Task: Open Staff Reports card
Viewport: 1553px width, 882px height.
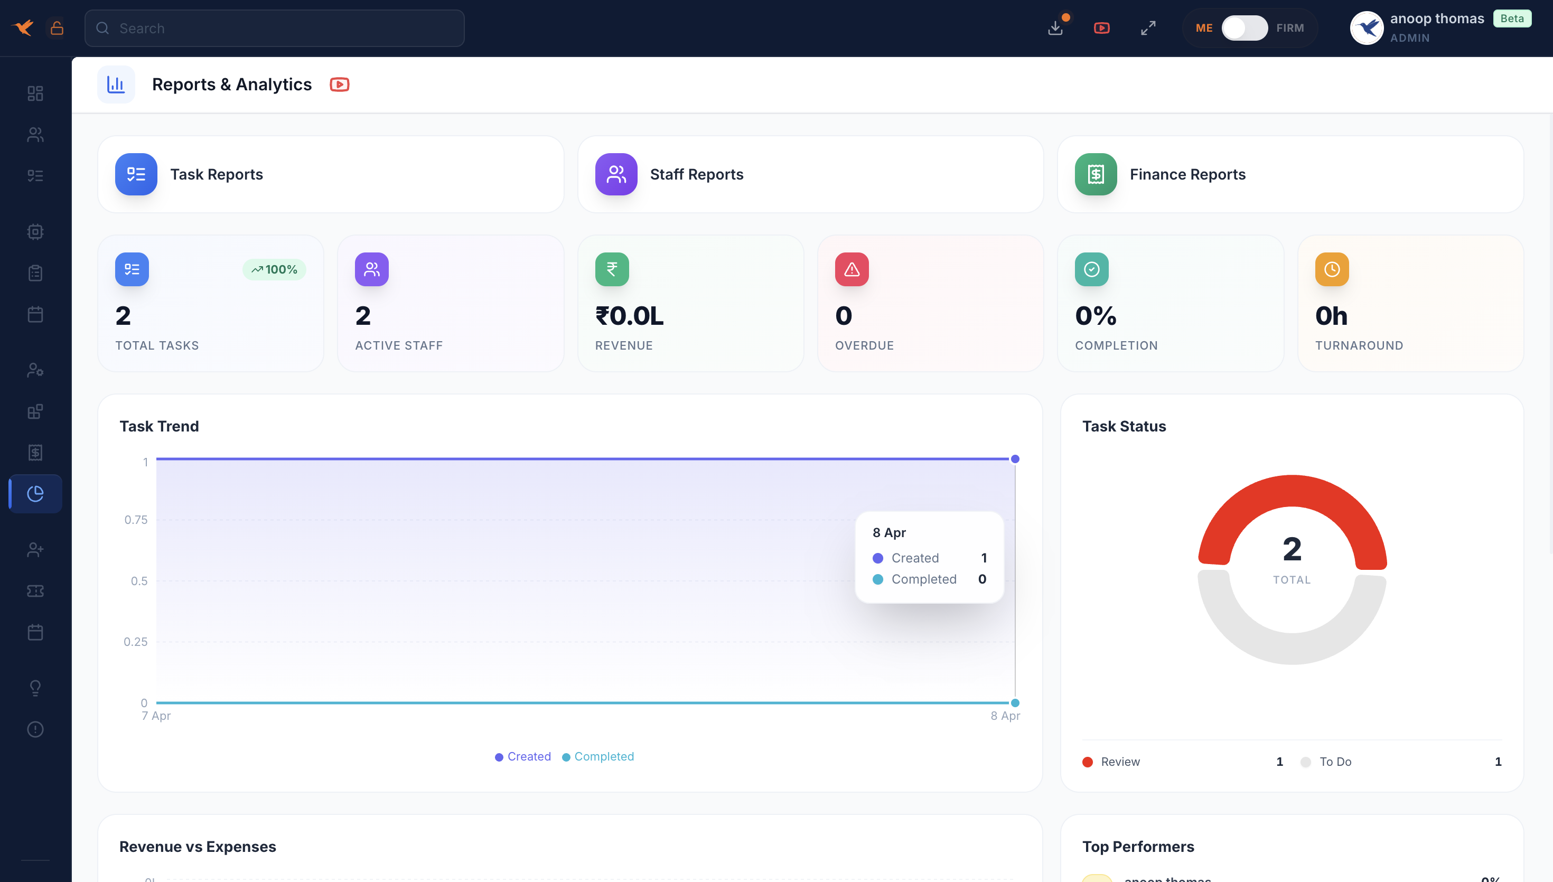Action: tap(810, 174)
